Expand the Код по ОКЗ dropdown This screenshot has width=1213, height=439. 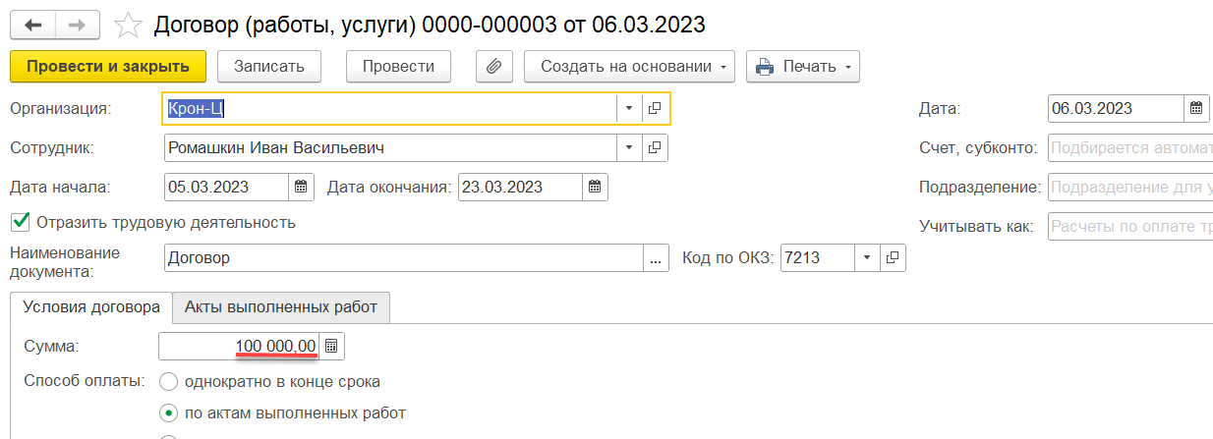pyautogui.click(x=867, y=258)
